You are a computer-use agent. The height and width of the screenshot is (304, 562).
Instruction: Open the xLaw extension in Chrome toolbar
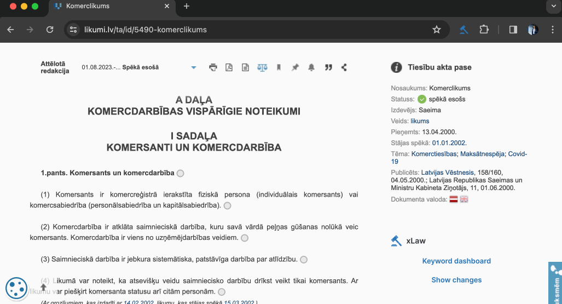click(x=464, y=30)
